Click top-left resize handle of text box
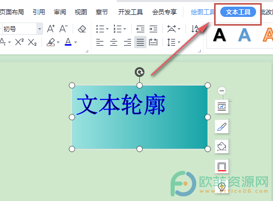The height and width of the screenshot is (201, 273). [x=72, y=86]
